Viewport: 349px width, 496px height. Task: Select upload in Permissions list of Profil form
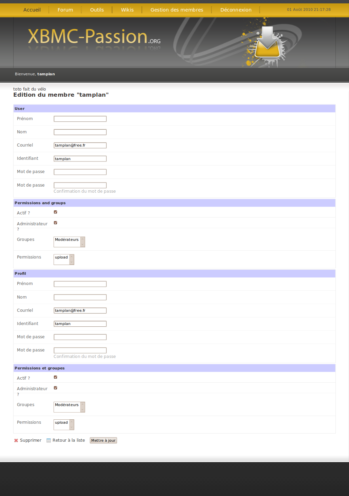click(61, 422)
